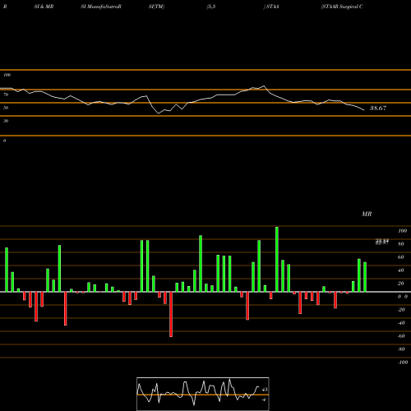
Task: Select the 'SI MunafaSutraR' header text
Action: 101,7
